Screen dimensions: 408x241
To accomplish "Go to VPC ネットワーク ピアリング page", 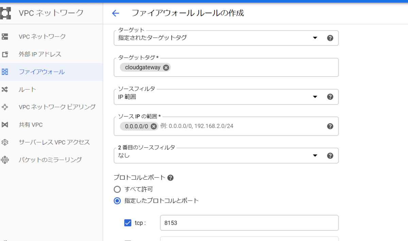I will pos(57,107).
